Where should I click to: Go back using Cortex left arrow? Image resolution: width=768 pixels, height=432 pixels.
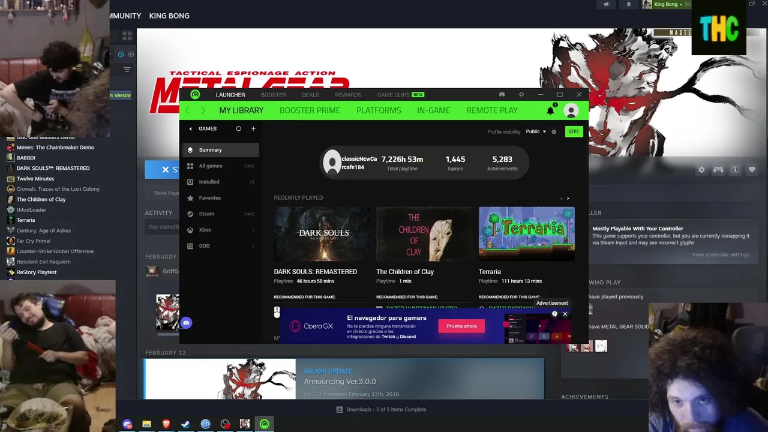click(x=187, y=110)
